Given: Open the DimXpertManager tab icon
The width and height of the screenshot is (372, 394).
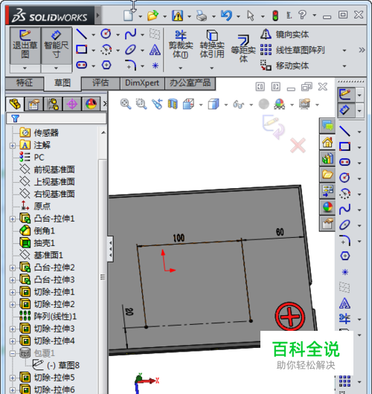Looking at the screenshot, I should (72, 104).
